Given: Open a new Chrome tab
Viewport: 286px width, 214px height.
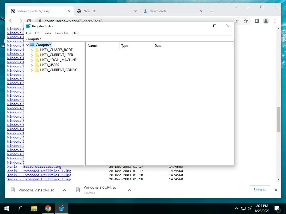Looking at the screenshot, I should [x=212, y=11].
